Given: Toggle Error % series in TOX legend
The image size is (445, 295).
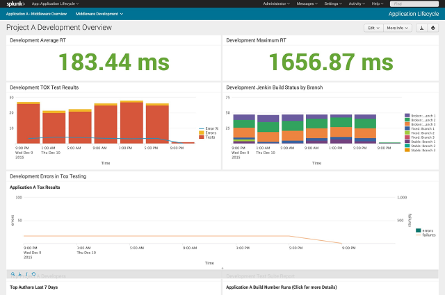Looking at the screenshot, I should [209, 128].
